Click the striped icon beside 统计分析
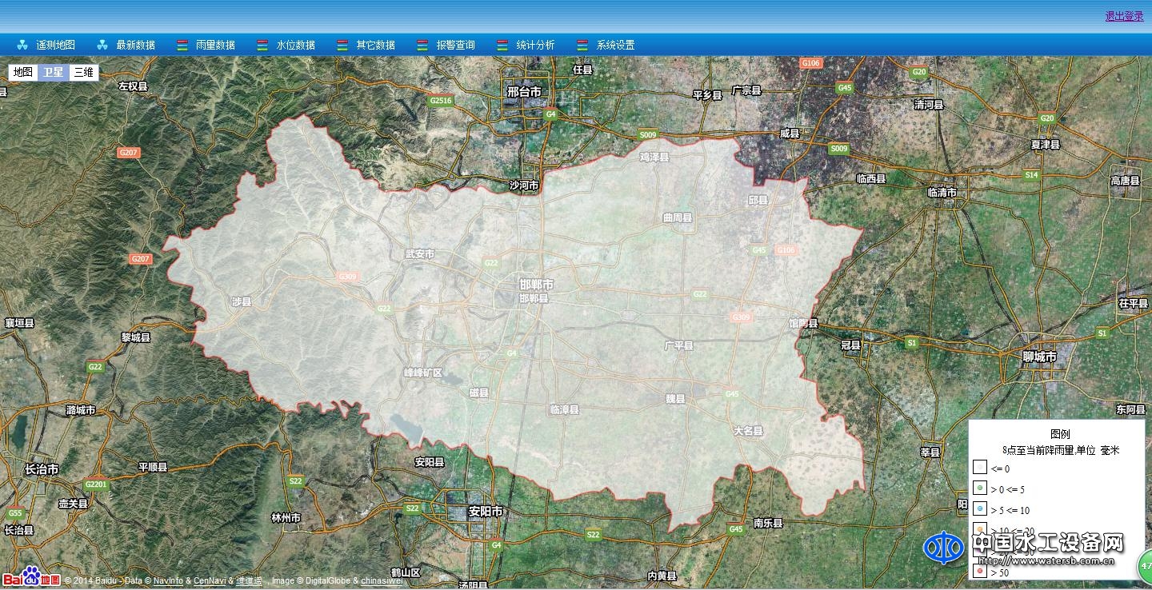 (502, 46)
